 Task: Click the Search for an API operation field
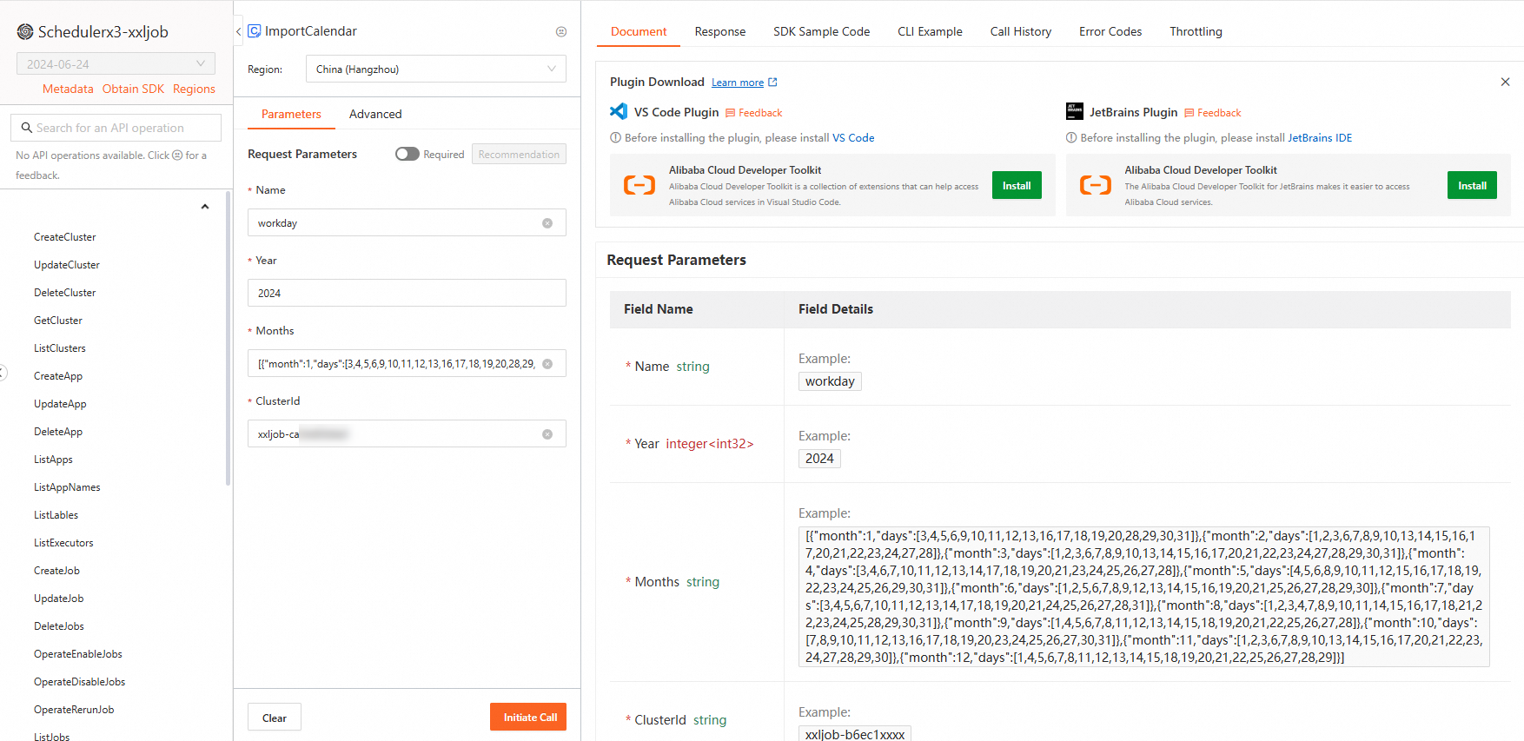click(x=116, y=128)
